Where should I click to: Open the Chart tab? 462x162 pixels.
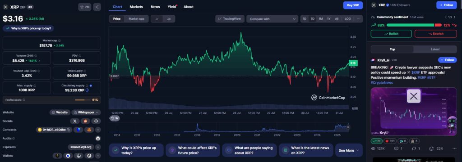coord(118,6)
